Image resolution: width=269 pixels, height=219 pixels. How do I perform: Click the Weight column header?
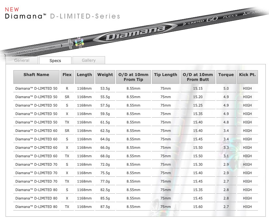105,75
